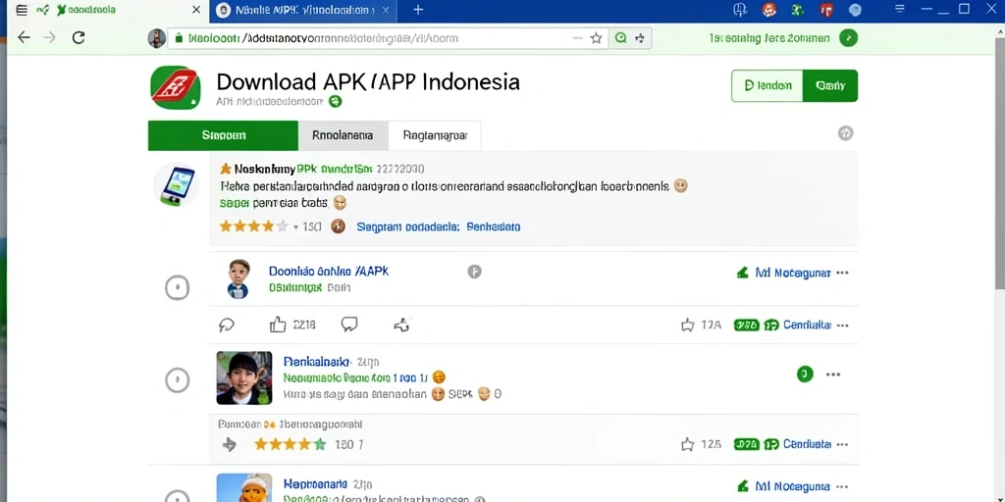Image resolution: width=1005 pixels, height=502 pixels.
Task: Click the reply bubble icon left of thumbs up
Action: [227, 326]
